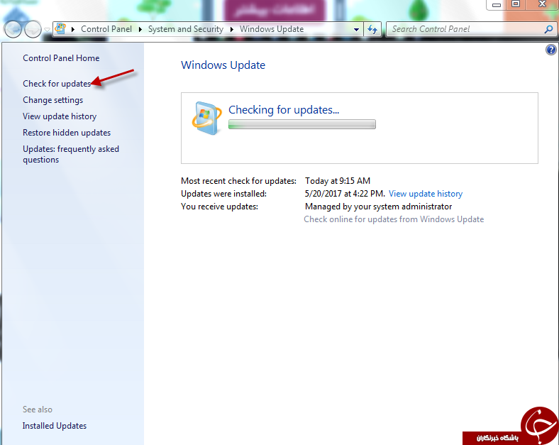The width and height of the screenshot is (559, 445).
Task: Click the 'Most recent check for updates:' label
Action: 238,181
